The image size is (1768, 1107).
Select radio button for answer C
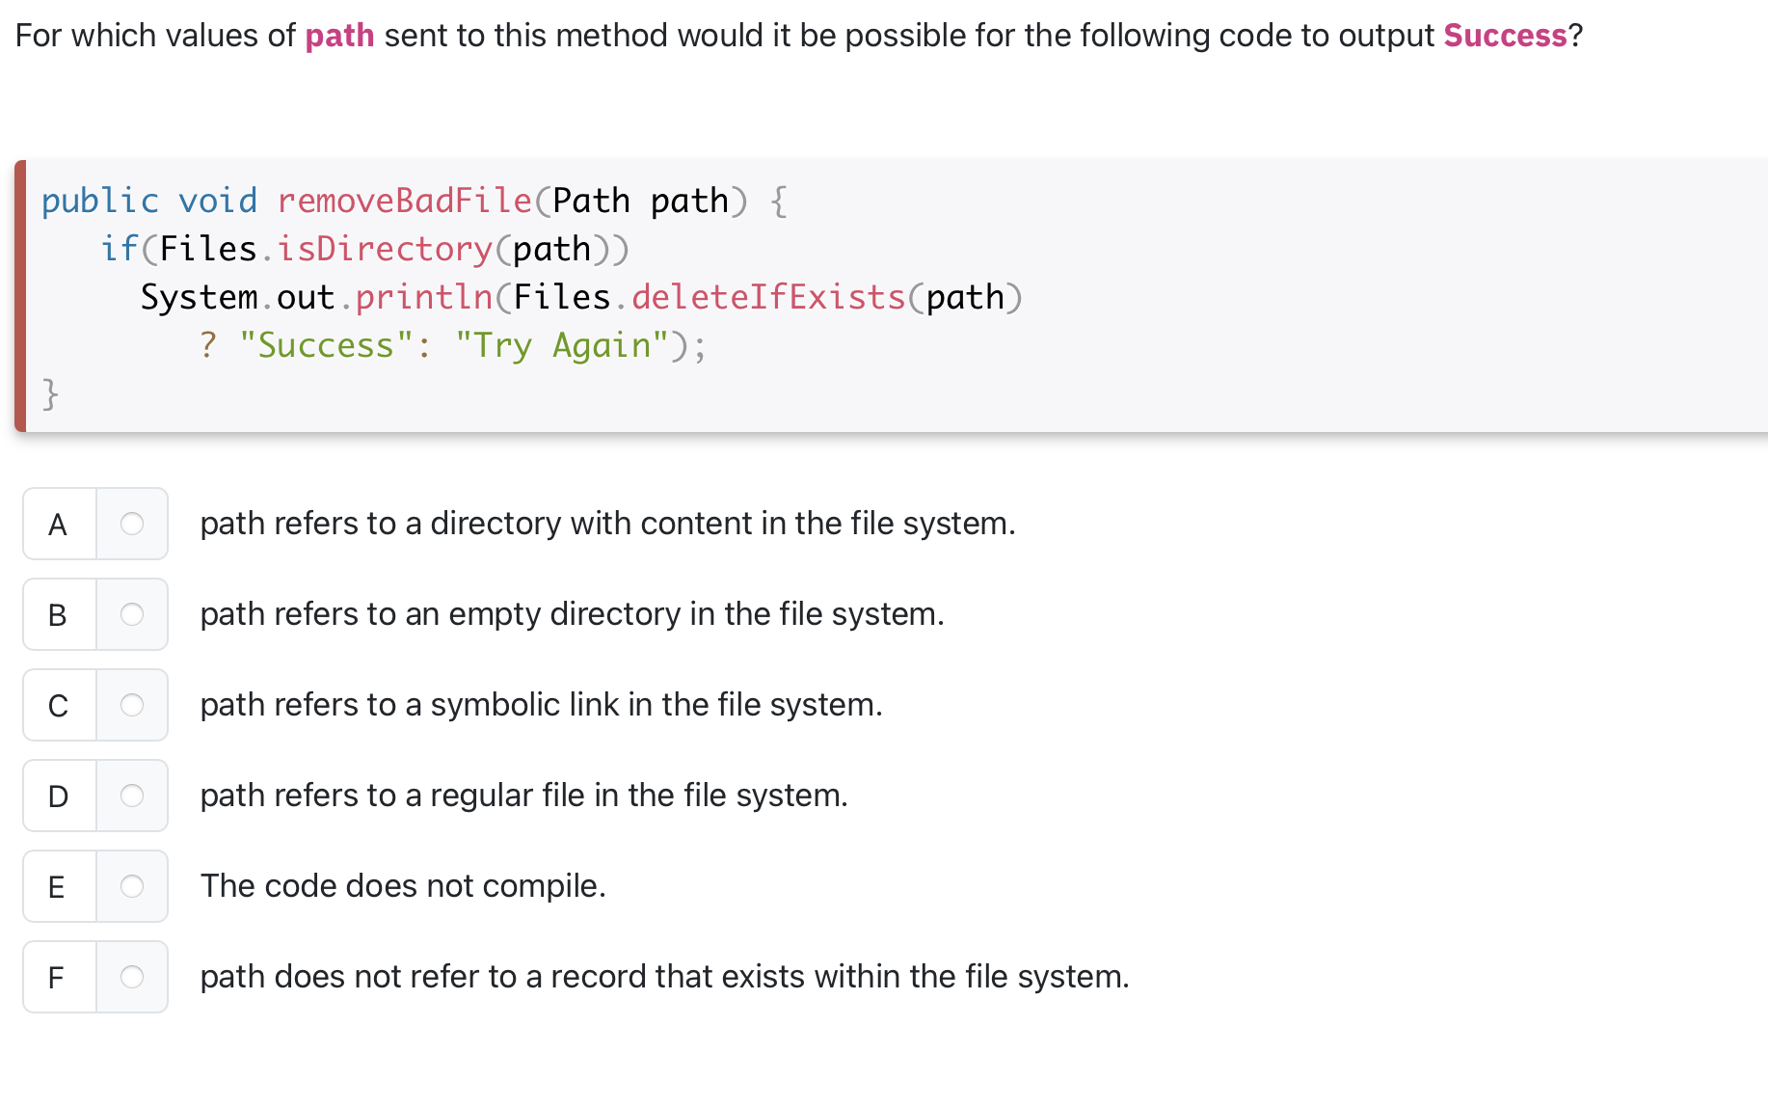[132, 705]
